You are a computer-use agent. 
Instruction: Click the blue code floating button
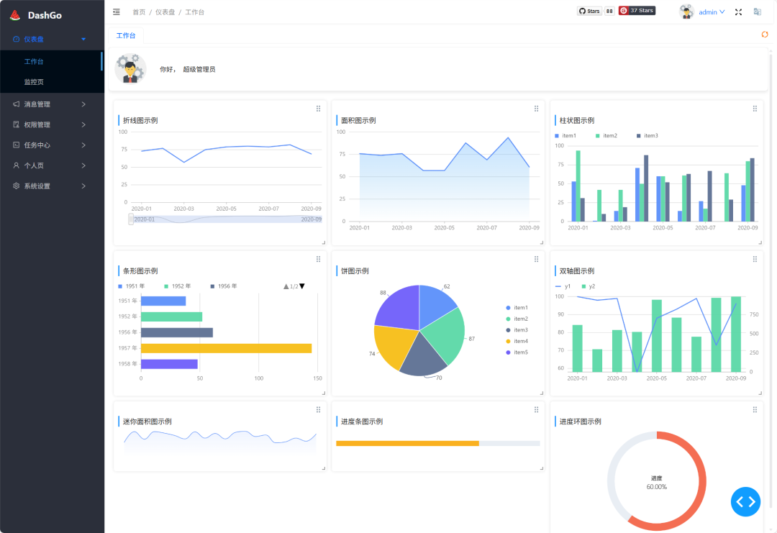[745, 502]
